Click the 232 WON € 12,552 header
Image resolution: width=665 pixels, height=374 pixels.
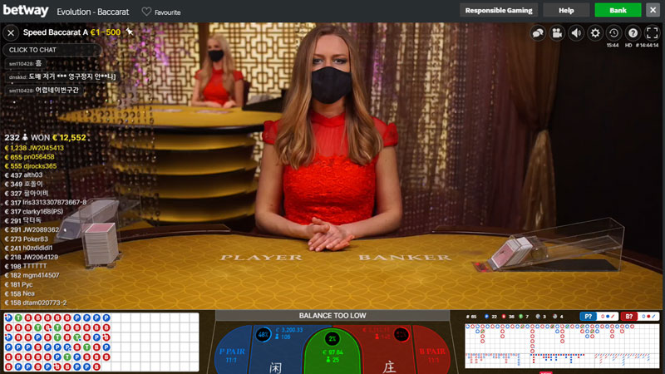45,137
